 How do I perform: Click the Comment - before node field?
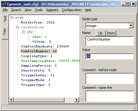tap(110, 79)
